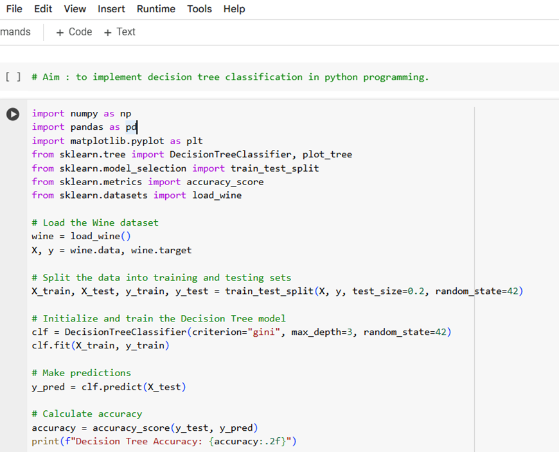Click the print Decision Tree Accuracy line
The width and height of the screenshot is (559, 452).
[164, 441]
